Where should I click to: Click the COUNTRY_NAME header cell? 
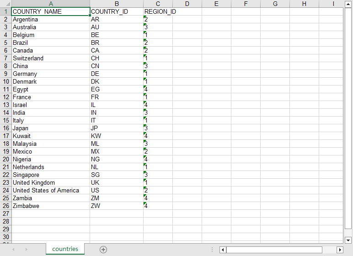(x=50, y=11)
